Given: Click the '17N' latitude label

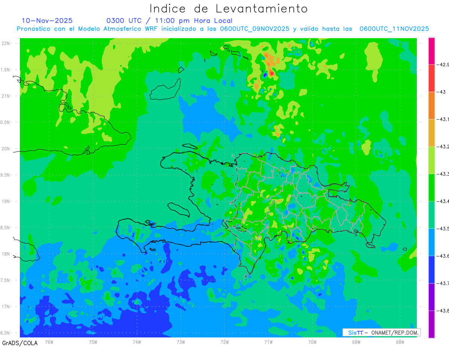Looking at the screenshot, I should pos(6,307).
